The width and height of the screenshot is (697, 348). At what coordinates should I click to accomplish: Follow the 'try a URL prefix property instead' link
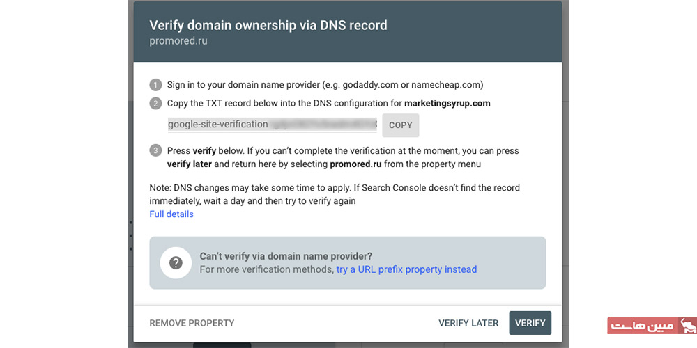(406, 269)
